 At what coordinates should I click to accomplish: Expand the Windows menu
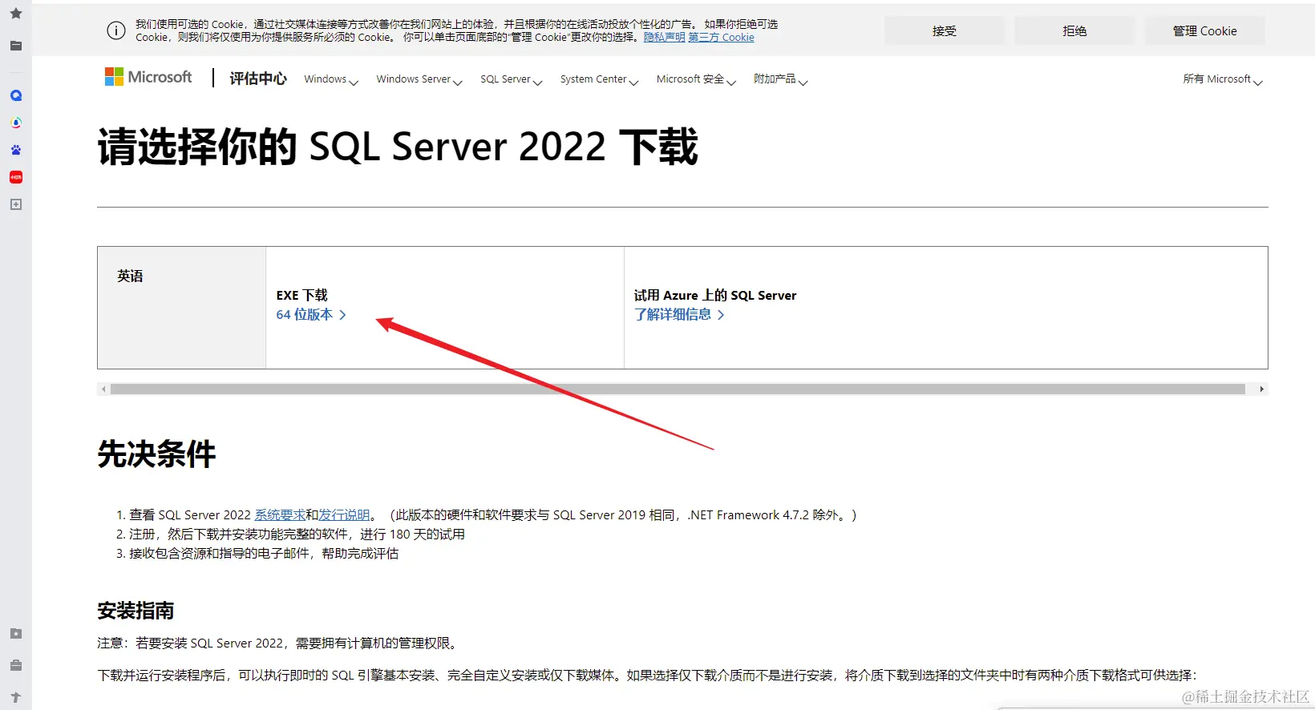click(x=330, y=79)
